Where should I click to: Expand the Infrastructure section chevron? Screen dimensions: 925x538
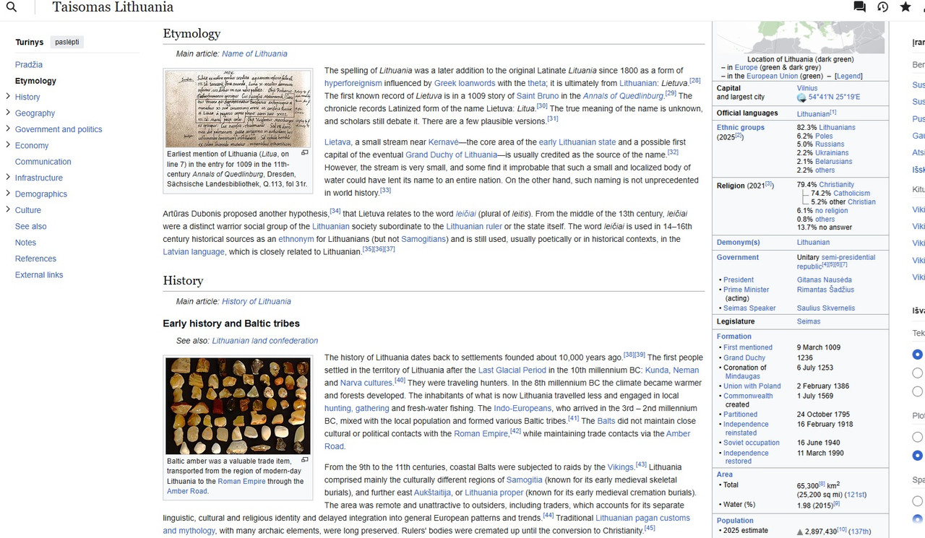[x=8, y=177]
